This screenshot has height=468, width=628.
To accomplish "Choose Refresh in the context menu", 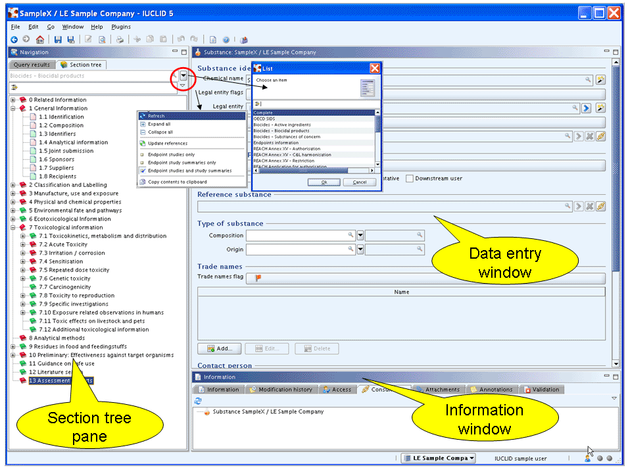I will coord(192,116).
